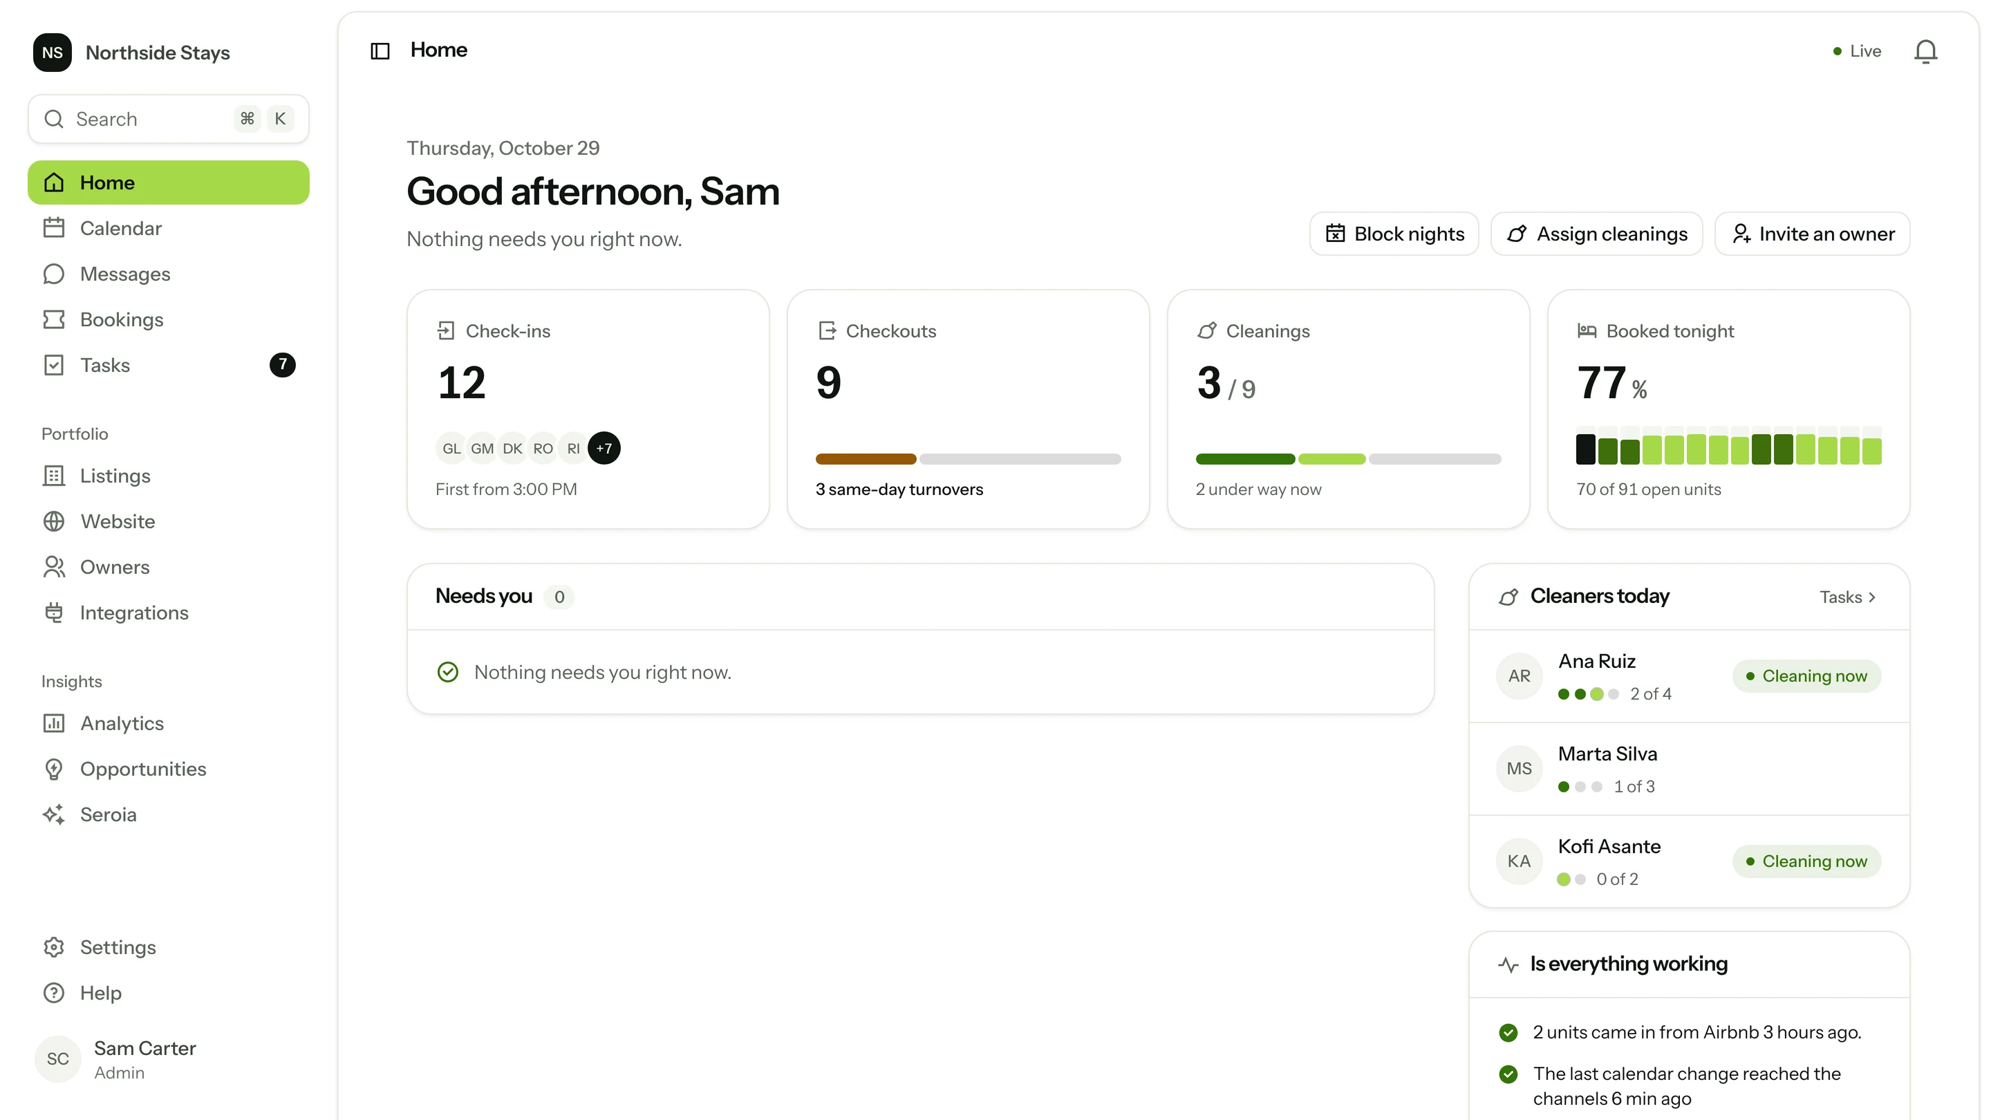Open the Check-ins card
Viewport: 1991px width, 1120px height.
(x=588, y=410)
